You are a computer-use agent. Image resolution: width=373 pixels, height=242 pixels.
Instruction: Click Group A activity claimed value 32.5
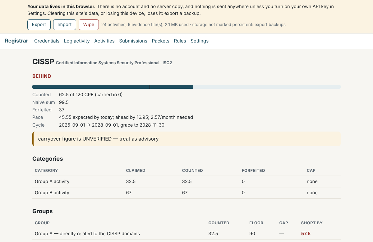pos(131,181)
